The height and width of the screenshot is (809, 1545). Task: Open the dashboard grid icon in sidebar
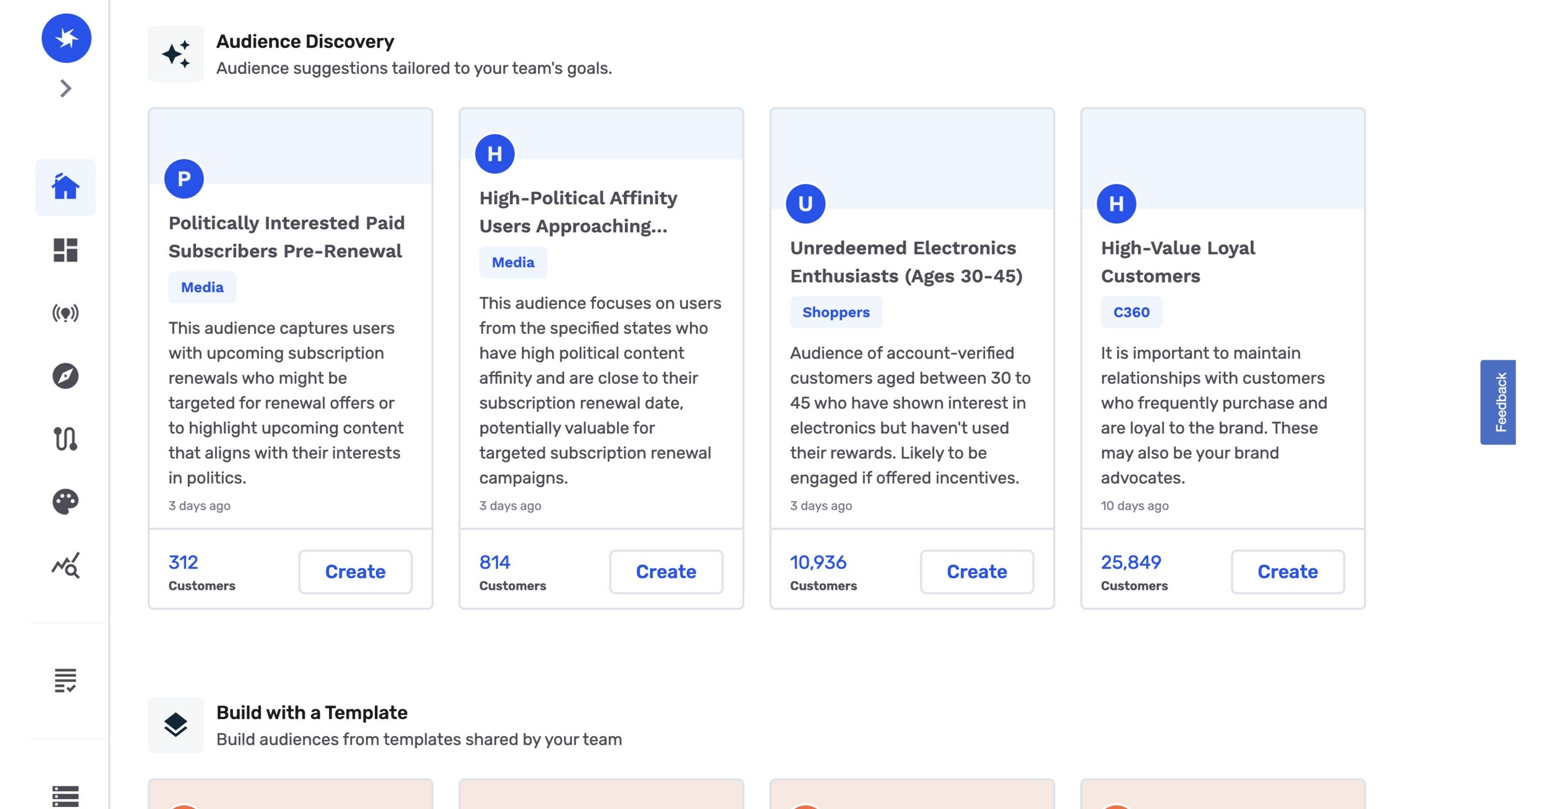[65, 251]
